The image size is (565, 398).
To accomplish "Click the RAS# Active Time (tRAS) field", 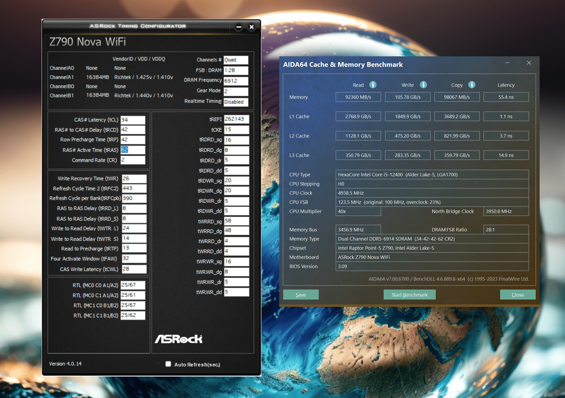I will click(x=133, y=150).
